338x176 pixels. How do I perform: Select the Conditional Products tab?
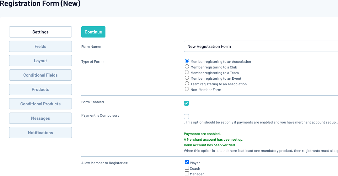pyautogui.click(x=40, y=104)
